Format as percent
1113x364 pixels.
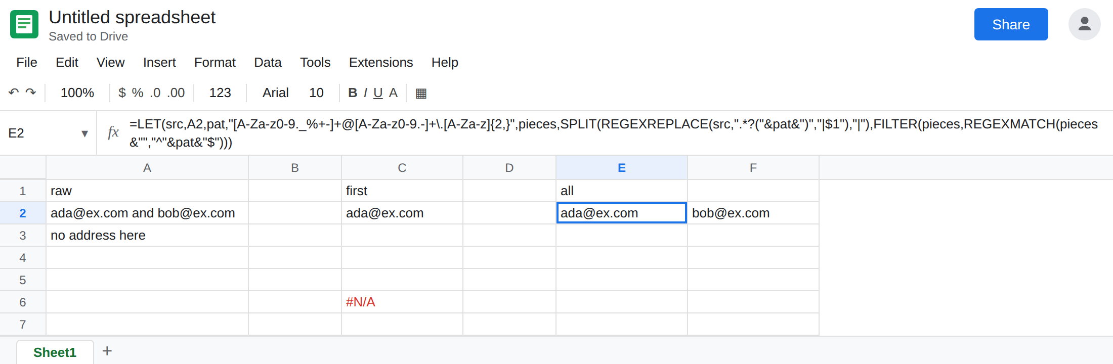(138, 93)
